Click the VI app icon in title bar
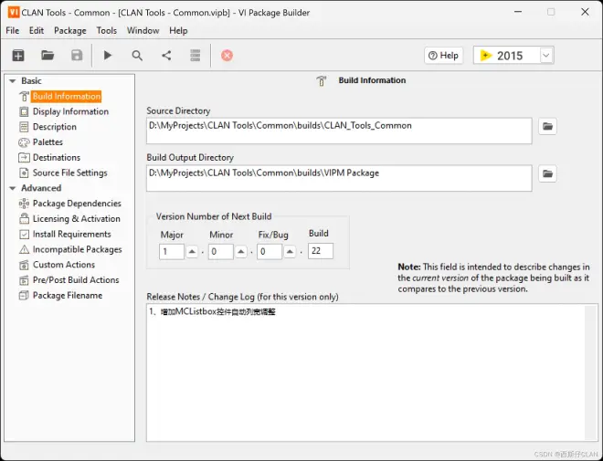The width and height of the screenshot is (603, 461). [14, 12]
